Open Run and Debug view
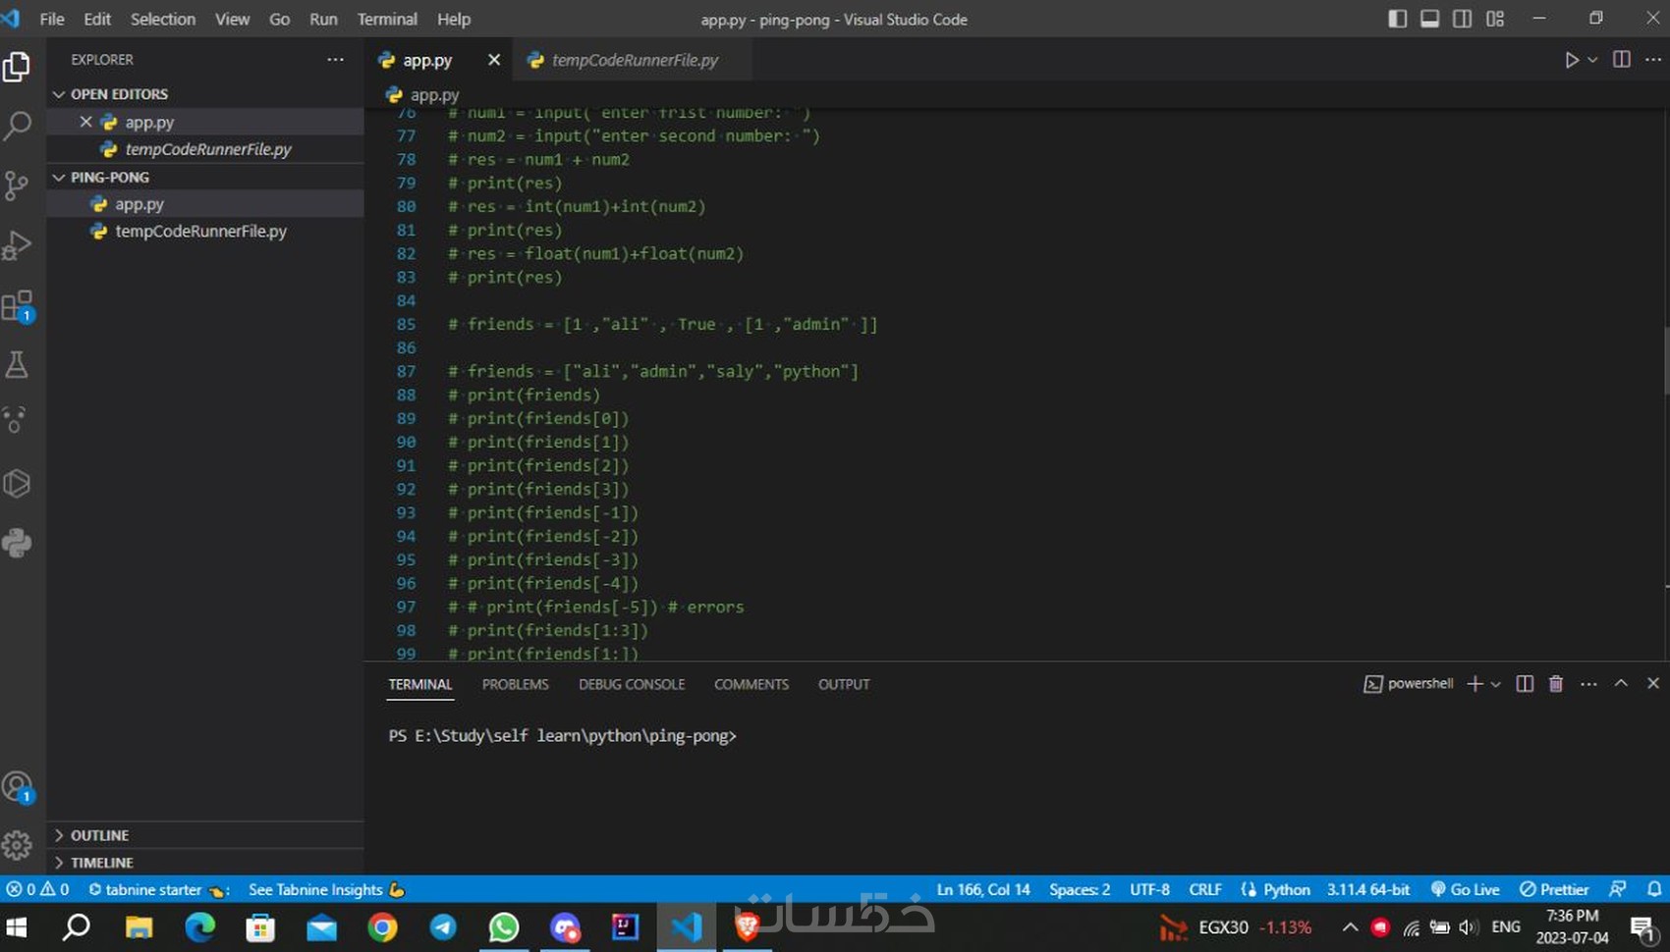This screenshot has width=1670, height=952. [x=17, y=245]
